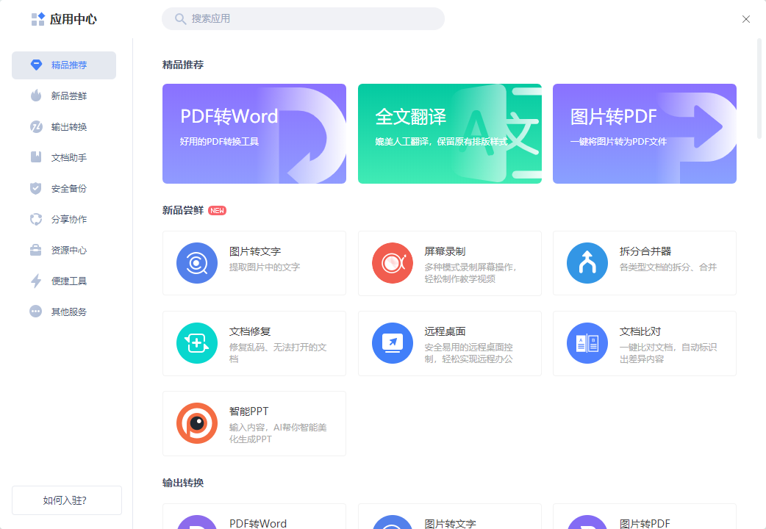Click the vertical scrollbar on the right
The height and width of the screenshot is (529, 766).
point(759,88)
